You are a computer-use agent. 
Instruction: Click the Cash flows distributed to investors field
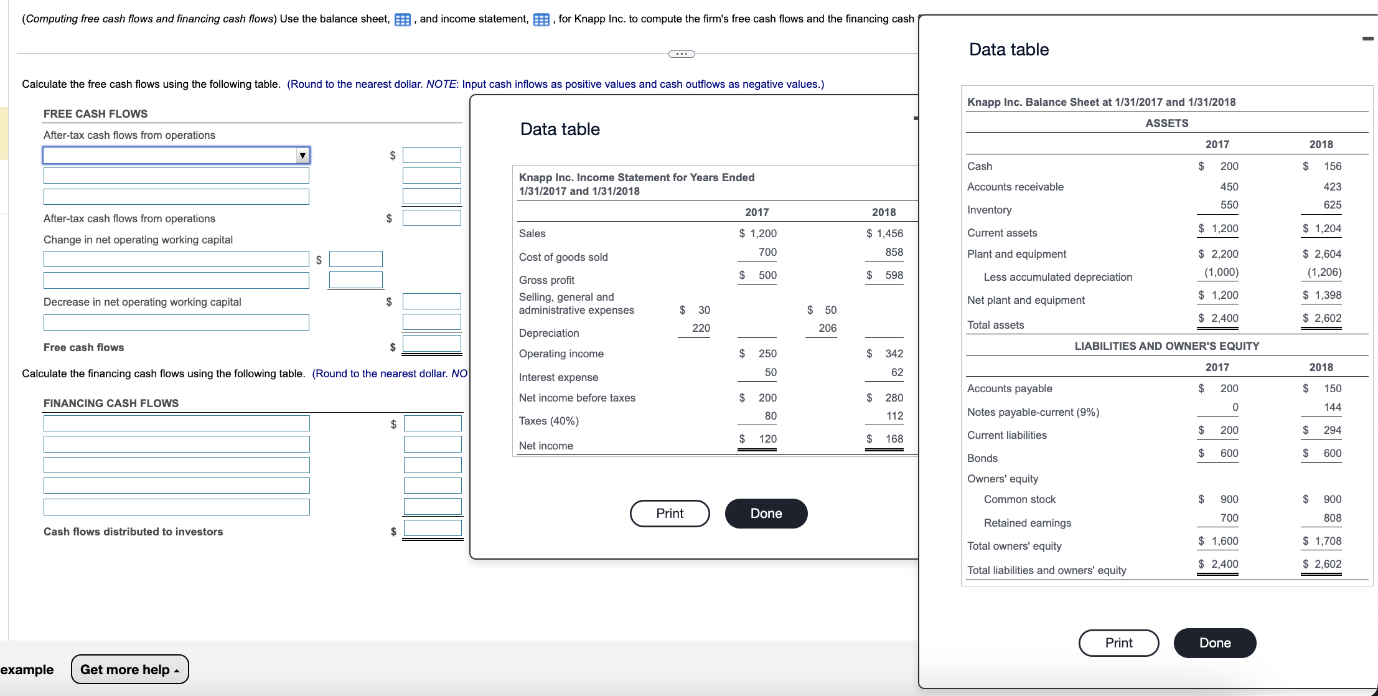click(x=432, y=529)
